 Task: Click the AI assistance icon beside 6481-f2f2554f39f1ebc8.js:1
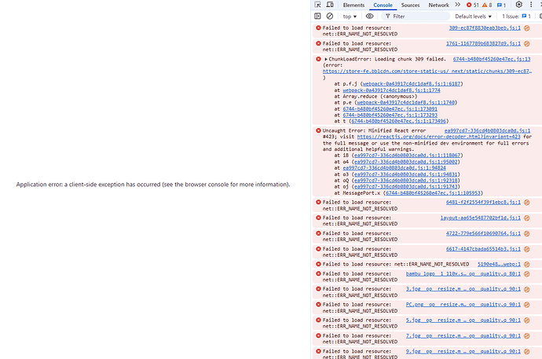pyautogui.click(x=527, y=203)
